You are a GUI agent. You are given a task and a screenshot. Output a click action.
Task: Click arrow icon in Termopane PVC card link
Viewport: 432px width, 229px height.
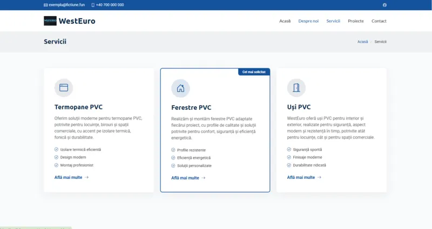tap(87, 177)
